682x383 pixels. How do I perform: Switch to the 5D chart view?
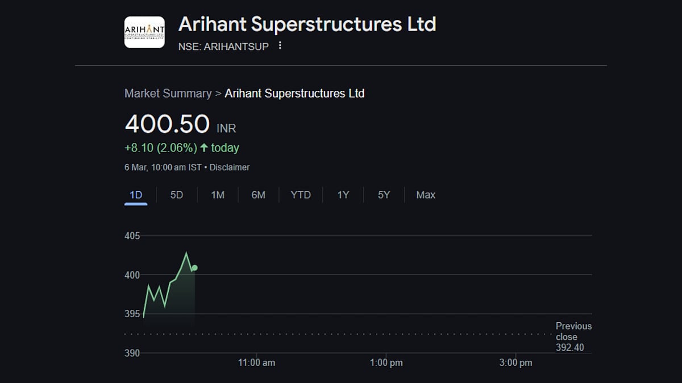(176, 195)
